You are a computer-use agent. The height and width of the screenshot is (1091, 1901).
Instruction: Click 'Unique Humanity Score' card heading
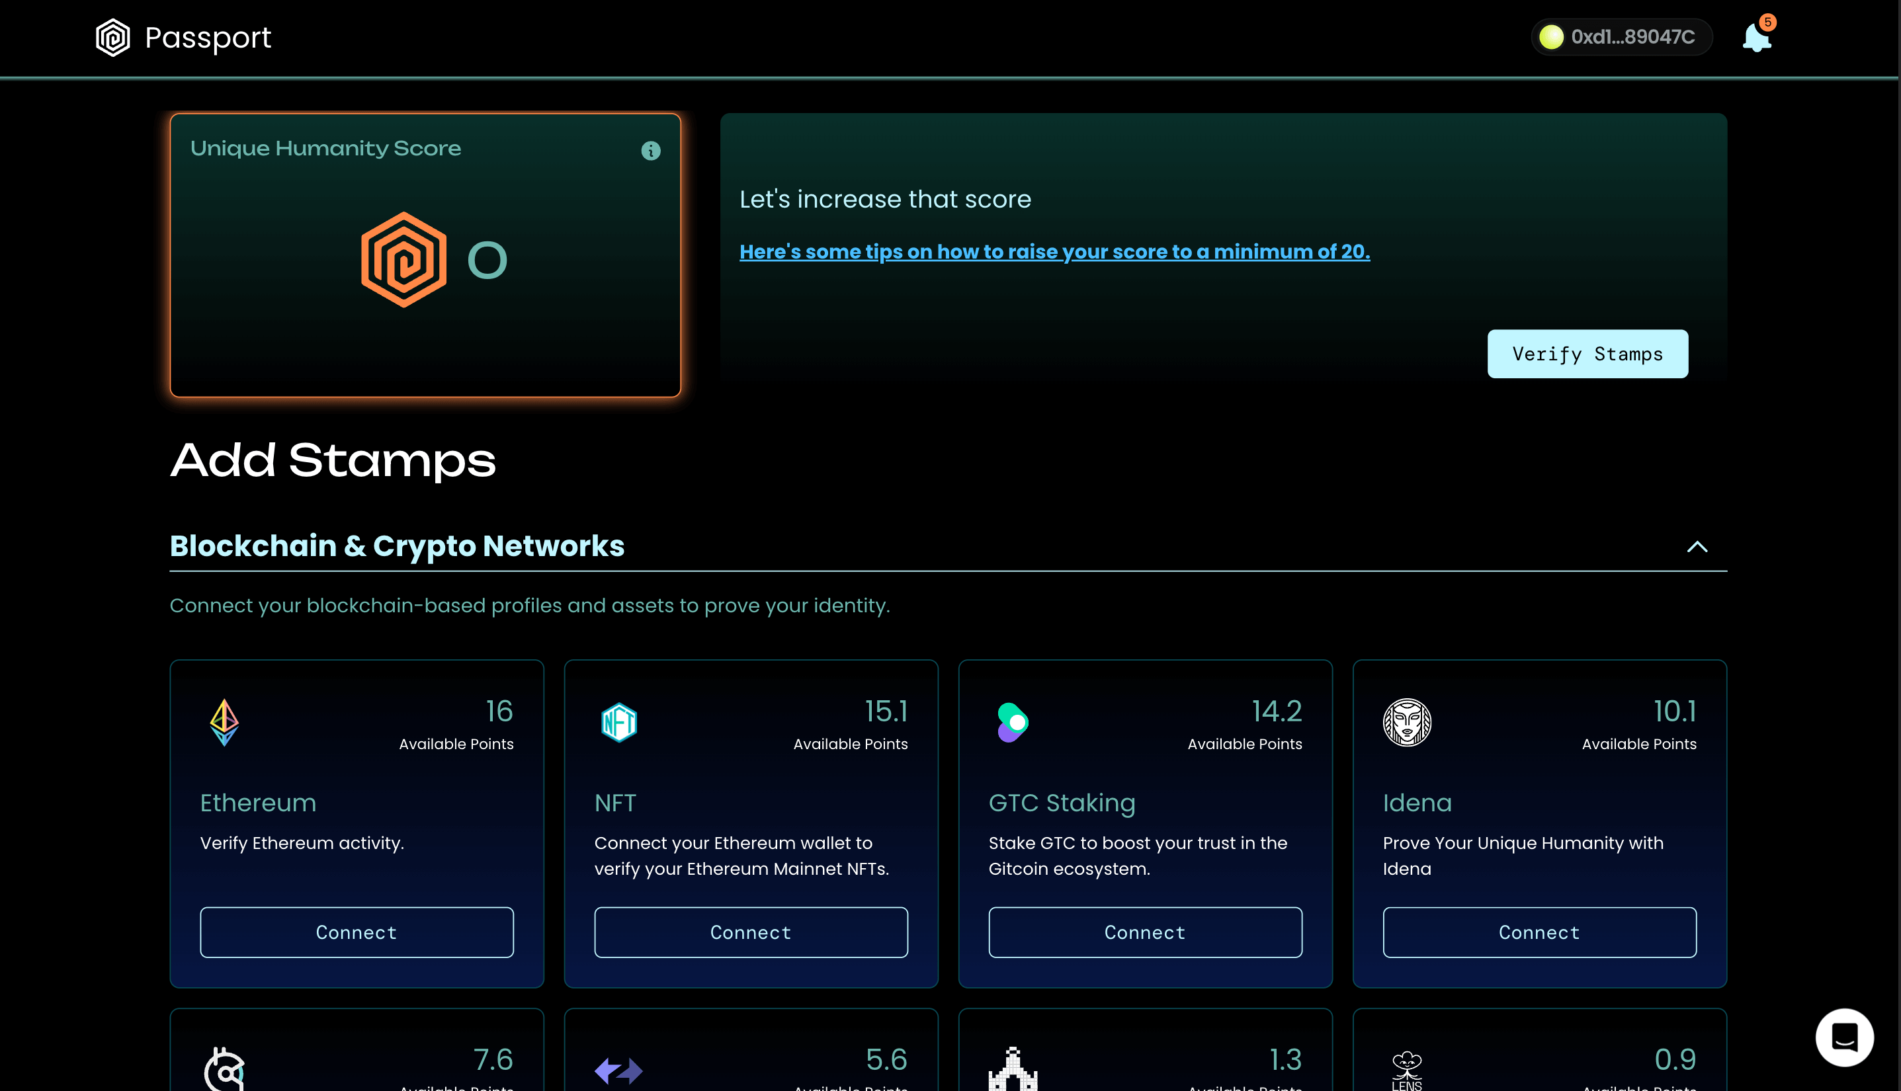(x=325, y=148)
